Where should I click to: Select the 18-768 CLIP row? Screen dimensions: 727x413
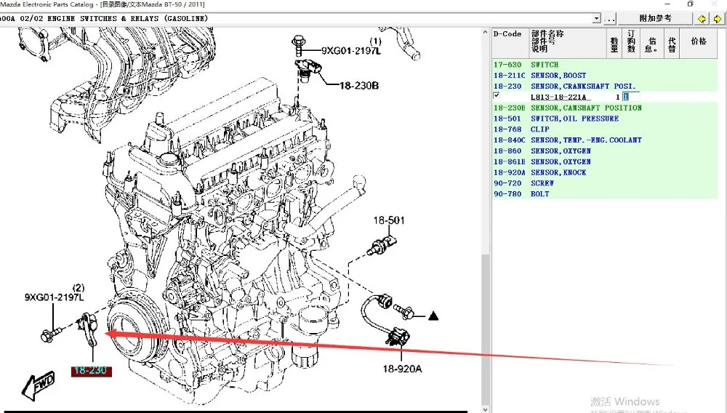pos(605,129)
